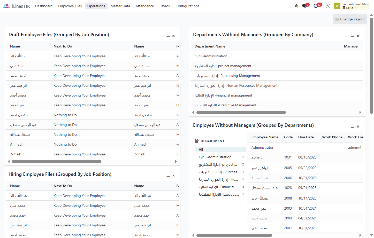Click the Department group people icon
The width and height of the screenshot is (374, 238).
197,141
